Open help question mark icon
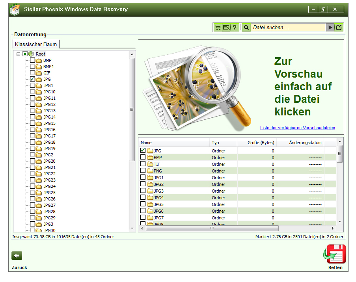Viewport: 356px width, 282px height. (x=235, y=28)
